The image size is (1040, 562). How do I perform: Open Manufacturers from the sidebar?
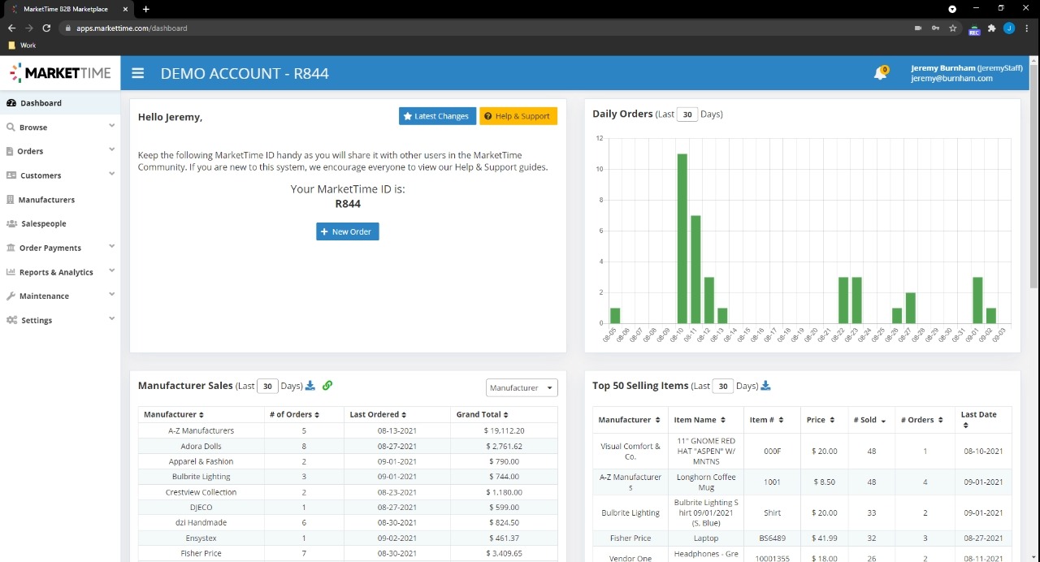pos(60,200)
